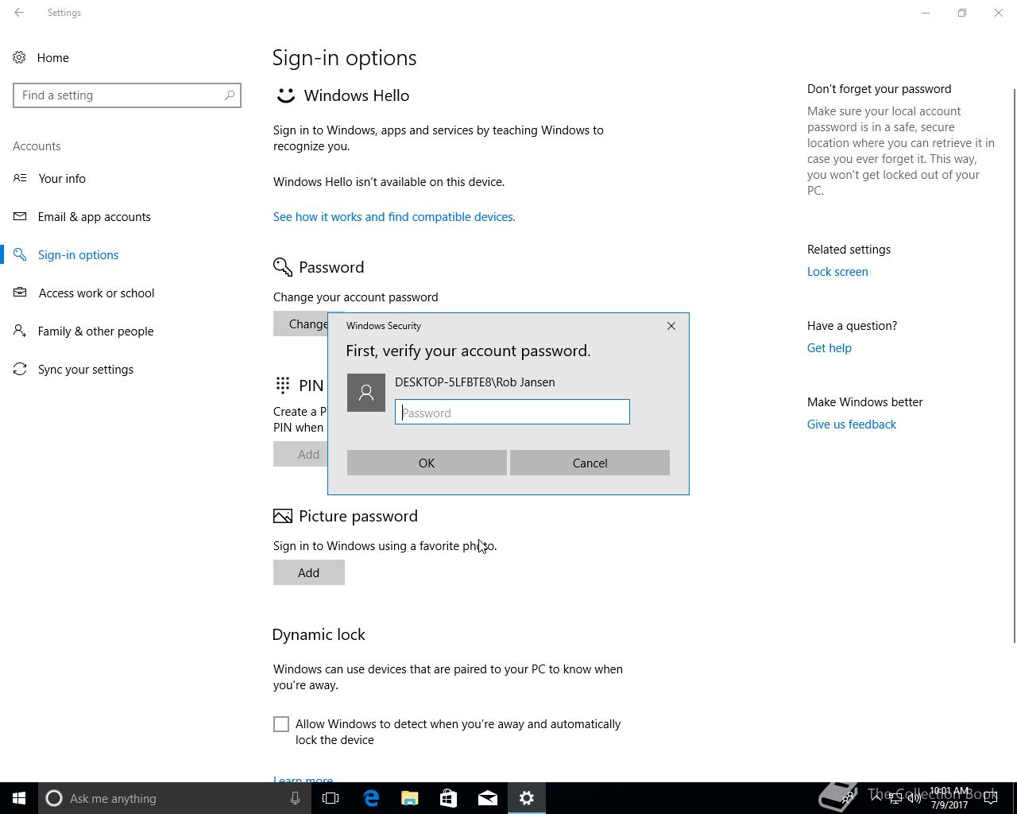Select Sign-in options in sidebar
This screenshot has height=814, width=1017.
click(78, 255)
